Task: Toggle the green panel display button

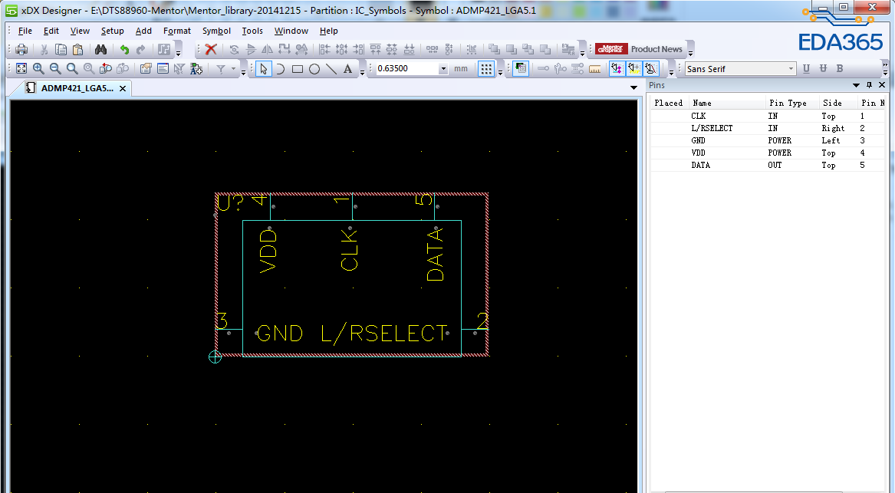Action: tap(521, 69)
